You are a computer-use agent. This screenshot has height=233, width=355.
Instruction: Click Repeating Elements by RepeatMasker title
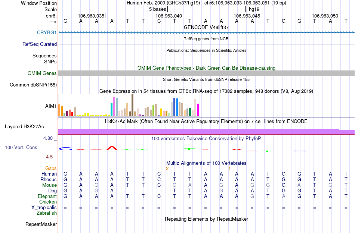click(206, 219)
